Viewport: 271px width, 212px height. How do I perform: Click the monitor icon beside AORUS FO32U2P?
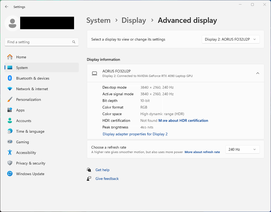94,73
